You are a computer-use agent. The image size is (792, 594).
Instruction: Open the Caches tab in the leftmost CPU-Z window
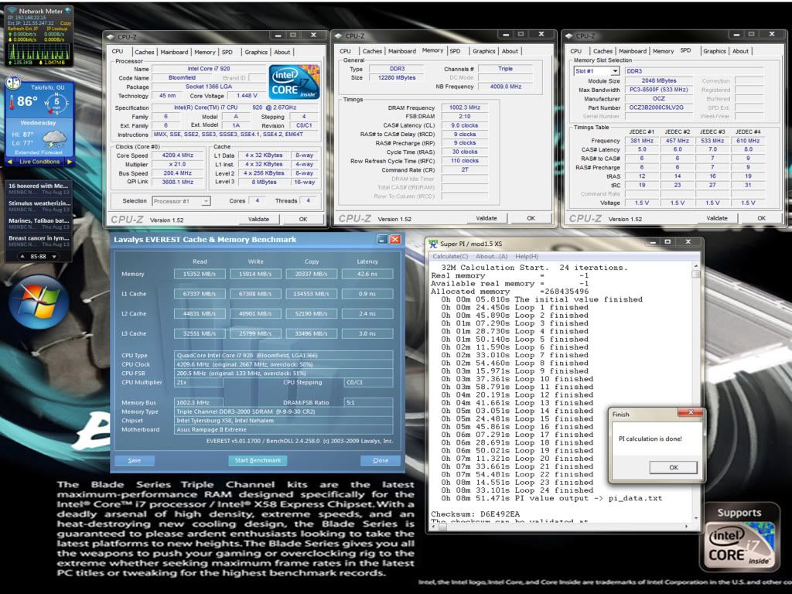145,52
